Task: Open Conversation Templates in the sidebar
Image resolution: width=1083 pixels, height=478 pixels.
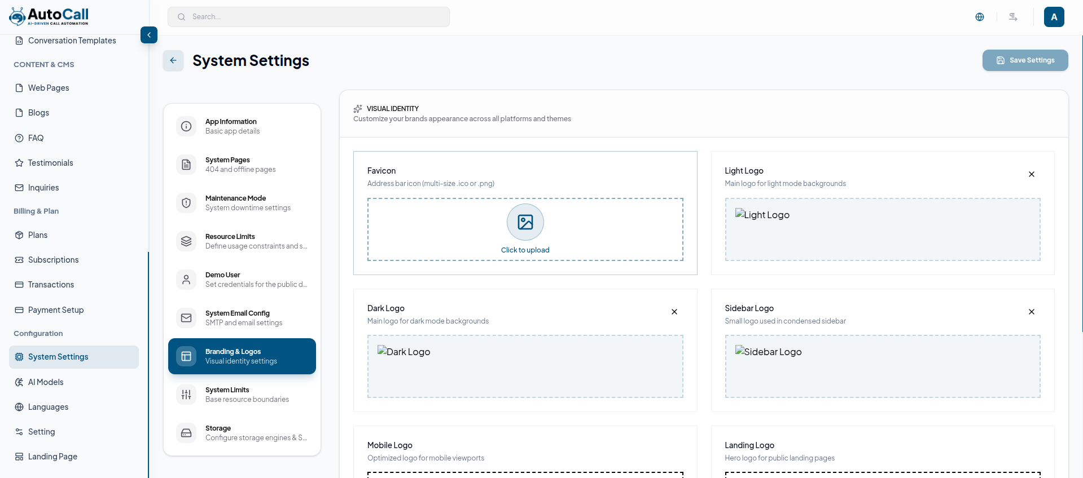Action: coord(74,41)
